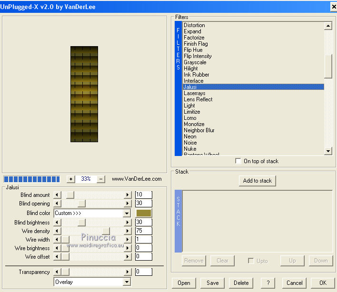Enable On top of stack checkbox
The image size is (337, 292).
(238, 161)
